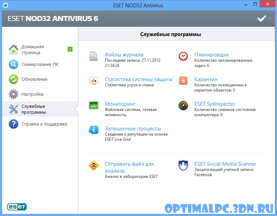Click the magnifier icon for Сканирование ПК
The image size is (277, 216).
[x=14, y=64]
